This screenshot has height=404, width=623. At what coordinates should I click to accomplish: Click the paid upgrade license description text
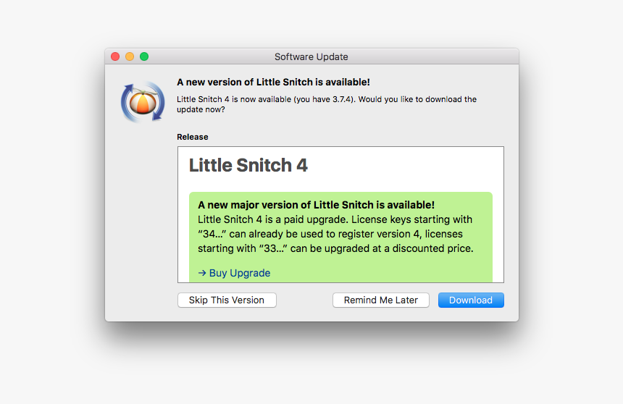[x=335, y=234]
